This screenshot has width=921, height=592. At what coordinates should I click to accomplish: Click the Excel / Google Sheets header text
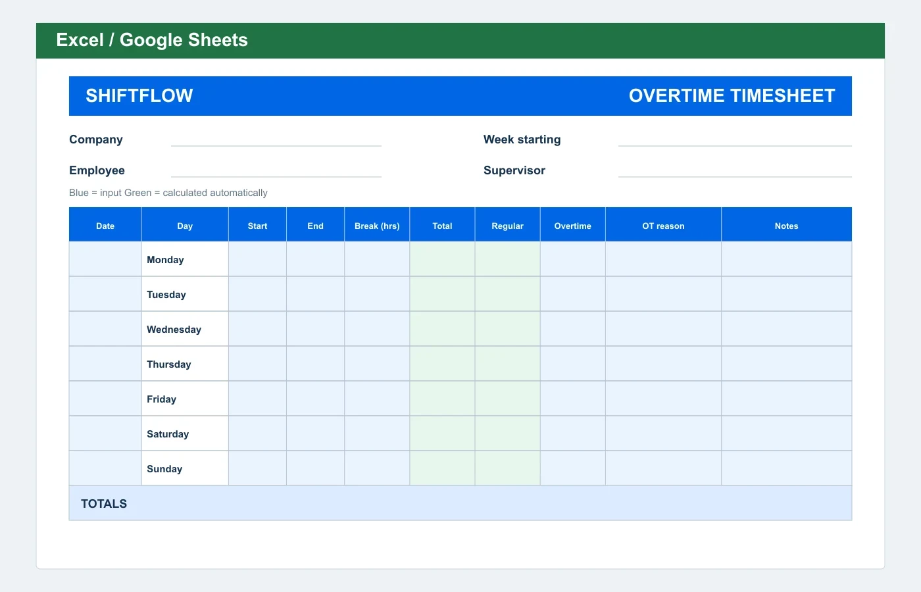tap(152, 40)
